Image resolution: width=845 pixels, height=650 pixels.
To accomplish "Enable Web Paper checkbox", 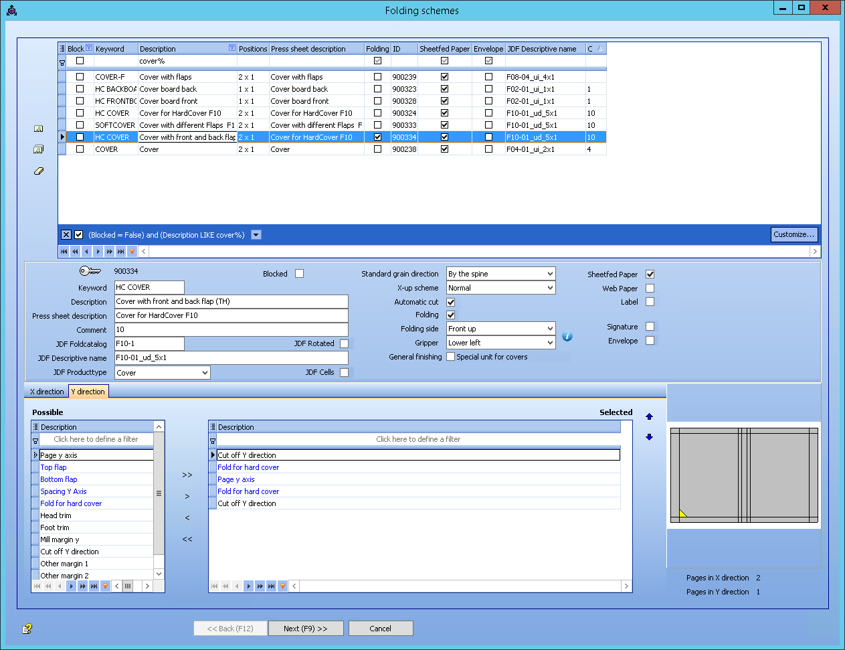I will point(650,289).
